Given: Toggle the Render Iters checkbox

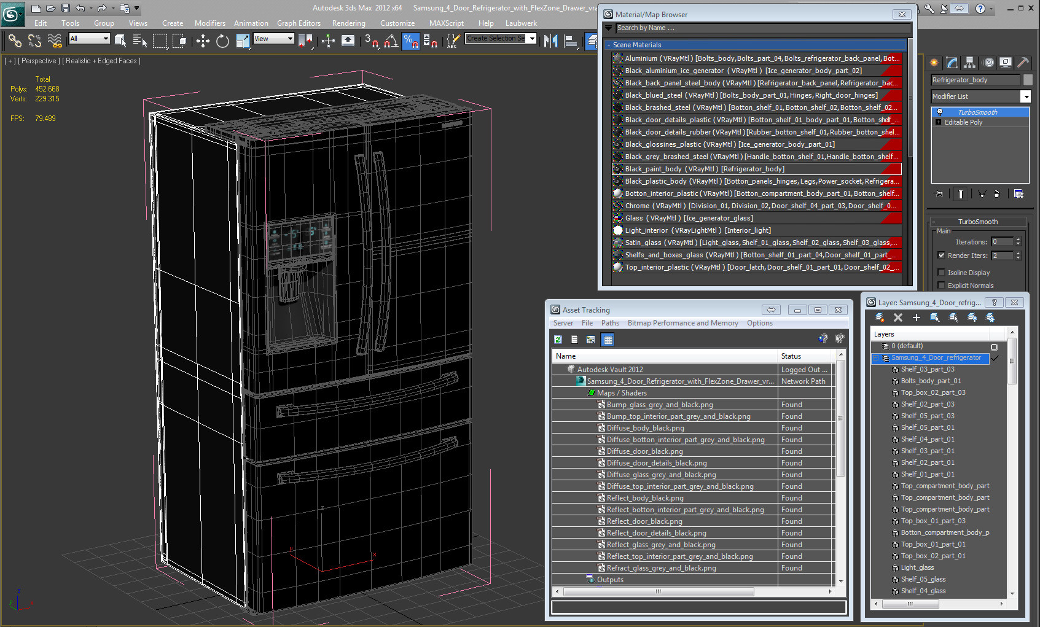Looking at the screenshot, I should tap(941, 255).
